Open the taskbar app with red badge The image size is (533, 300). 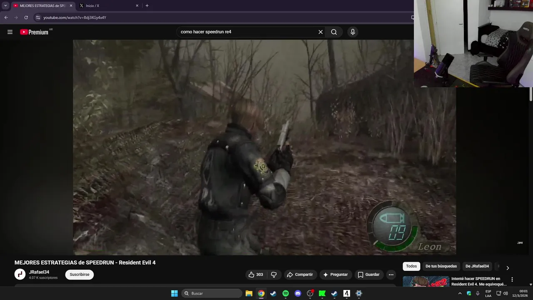tap(310, 293)
